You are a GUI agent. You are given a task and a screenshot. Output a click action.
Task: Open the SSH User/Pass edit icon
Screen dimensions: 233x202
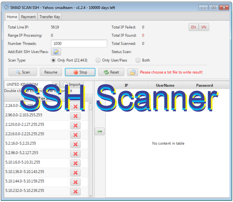[x=56, y=52]
